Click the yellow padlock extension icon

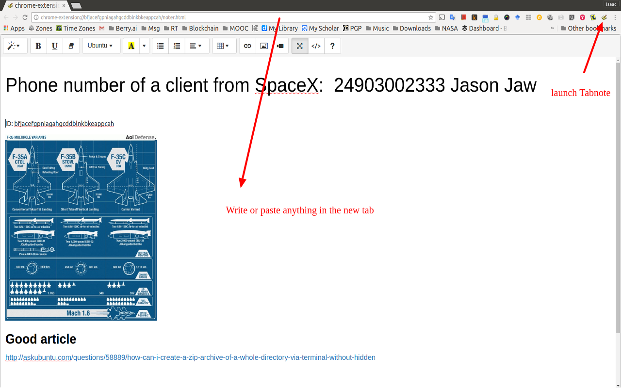point(496,17)
